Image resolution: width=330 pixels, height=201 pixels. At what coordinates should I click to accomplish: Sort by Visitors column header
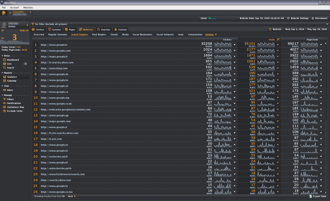coord(227,40)
